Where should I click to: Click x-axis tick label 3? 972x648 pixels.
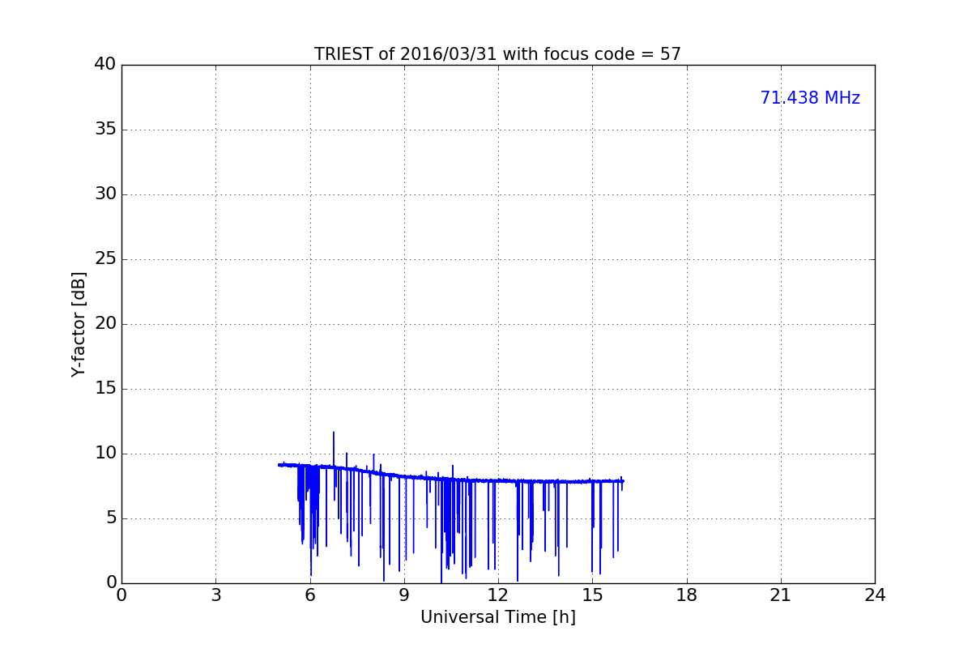pyautogui.click(x=215, y=595)
